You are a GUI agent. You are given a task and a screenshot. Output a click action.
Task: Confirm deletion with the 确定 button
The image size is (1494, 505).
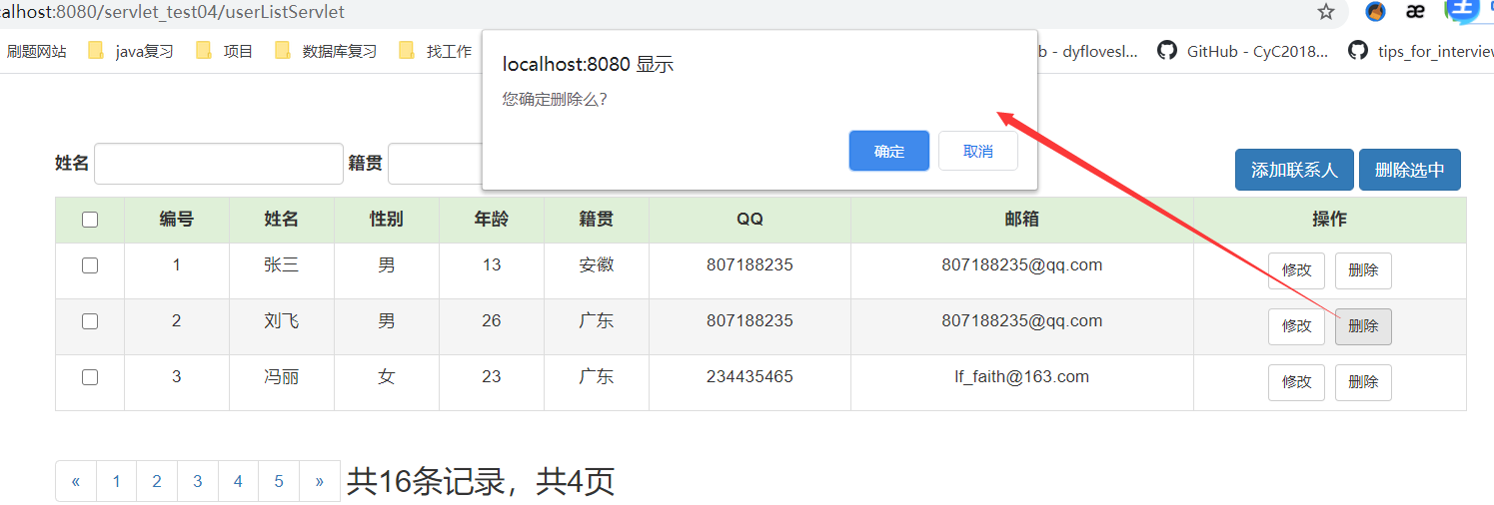[x=889, y=151]
